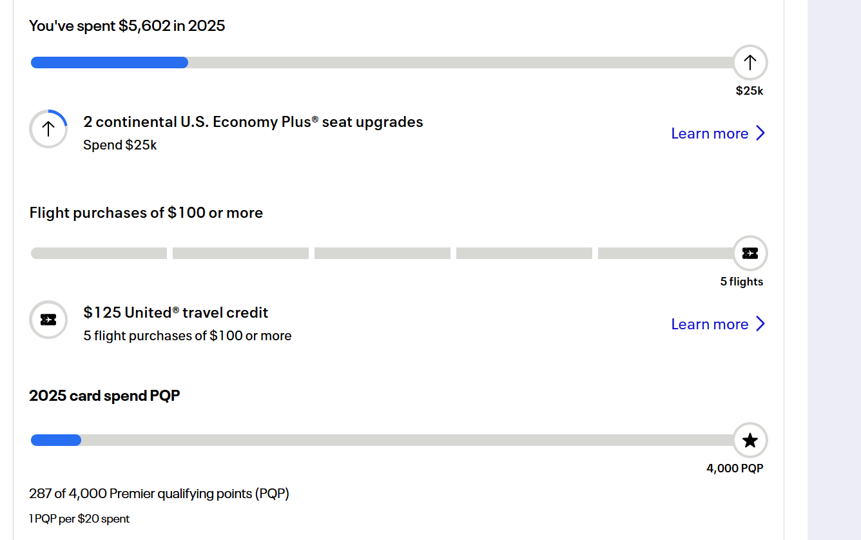The width and height of the screenshot is (861, 540).
Task: Click the blue filled portion of the spend bar
Action: pyautogui.click(x=110, y=63)
